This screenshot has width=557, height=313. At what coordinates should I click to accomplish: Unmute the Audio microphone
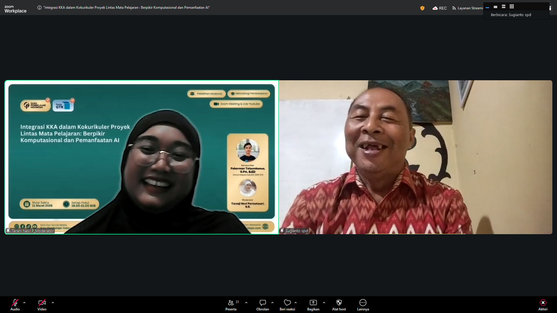15,305
